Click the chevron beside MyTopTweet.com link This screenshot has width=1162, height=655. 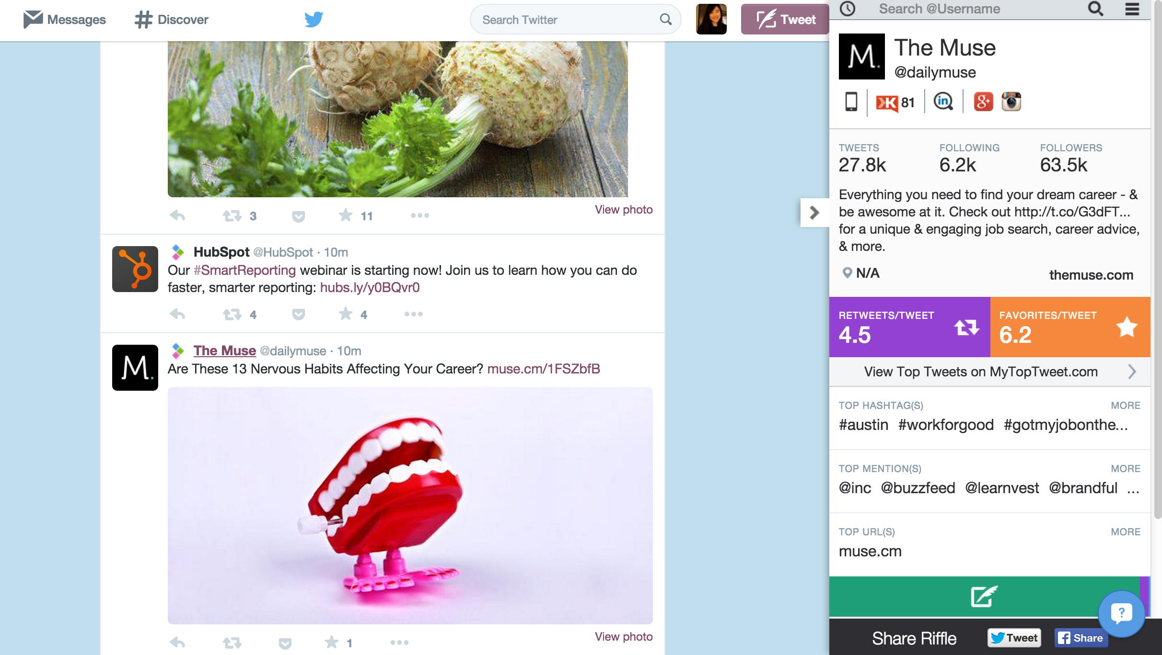click(x=1132, y=372)
